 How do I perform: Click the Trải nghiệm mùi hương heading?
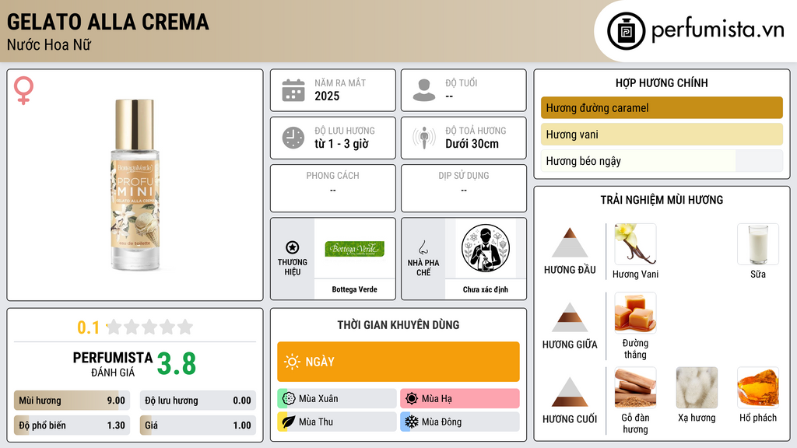point(662,200)
